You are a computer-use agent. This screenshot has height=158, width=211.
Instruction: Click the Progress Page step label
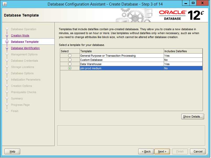(20, 105)
